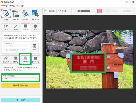The width and height of the screenshot is (136, 103).
Task: Minimize the フォト消しゴム window
Action: 120,2
